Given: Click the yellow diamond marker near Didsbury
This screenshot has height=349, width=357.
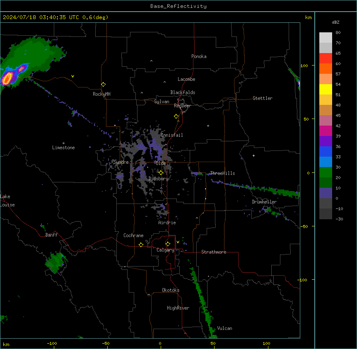Looking at the screenshot, I should pyautogui.click(x=161, y=173).
